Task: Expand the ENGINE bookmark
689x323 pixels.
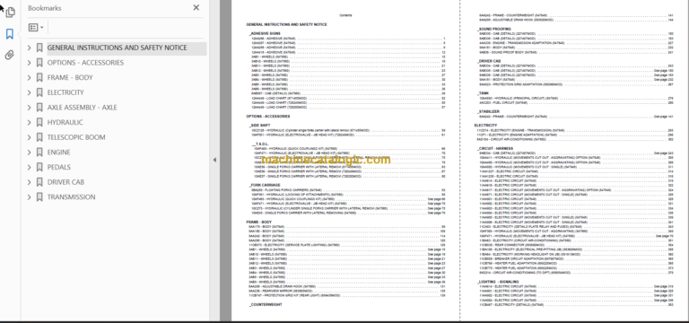Action: pyautogui.click(x=30, y=153)
